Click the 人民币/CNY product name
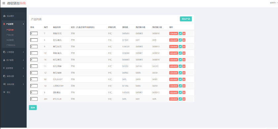Viewport: 278px width, 129px height. (58, 86)
